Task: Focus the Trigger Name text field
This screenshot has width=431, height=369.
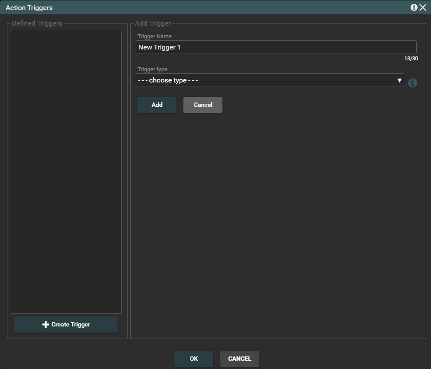Action: [275, 47]
